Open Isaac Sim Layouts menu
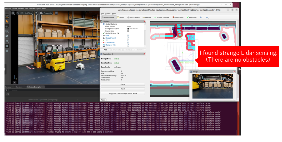This screenshot has width=282, height=142. [38, 9]
